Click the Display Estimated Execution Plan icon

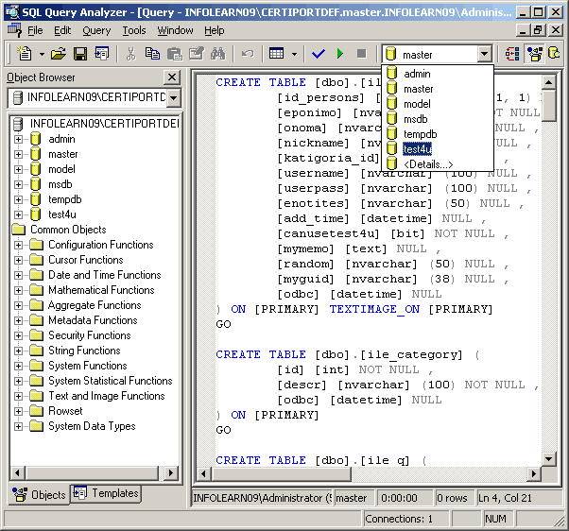click(512, 54)
